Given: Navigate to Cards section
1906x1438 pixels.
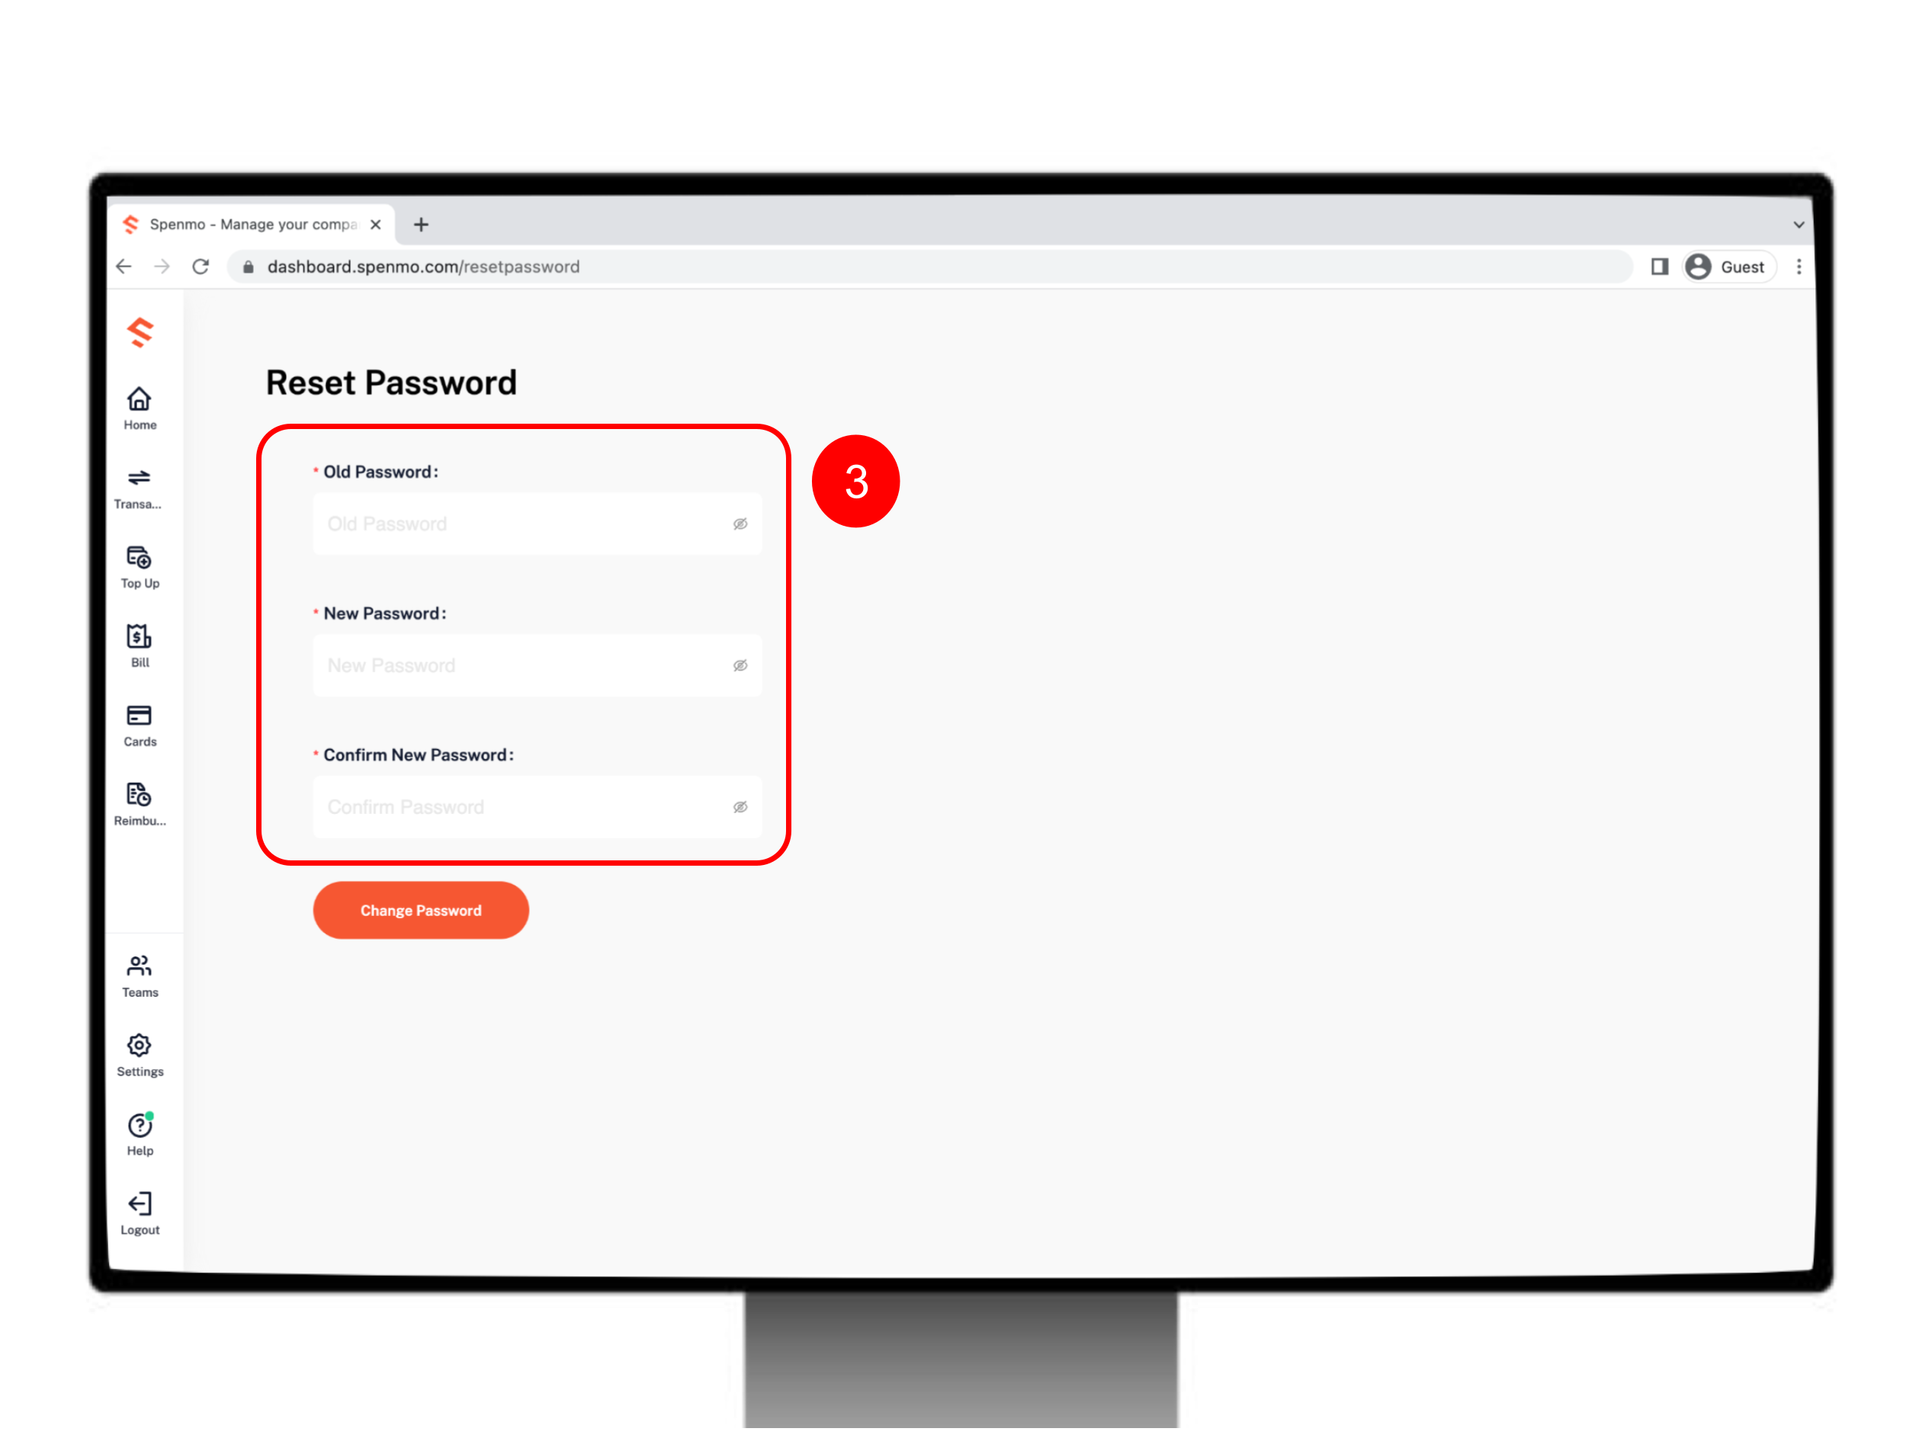Looking at the screenshot, I should (x=137, y=723).
